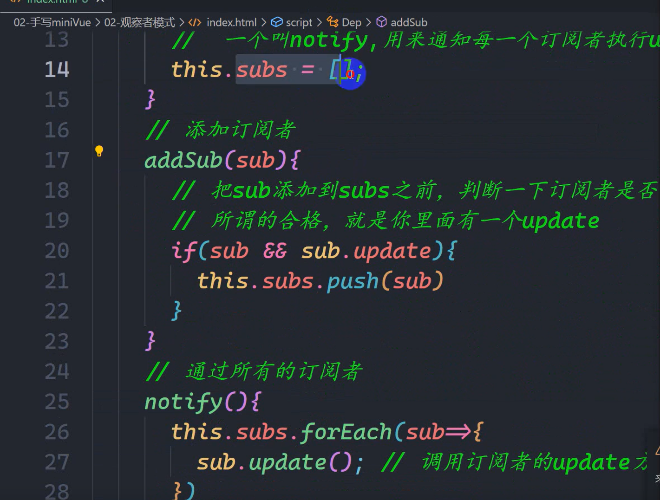Click line number 17 in gutter

point(57,160)
